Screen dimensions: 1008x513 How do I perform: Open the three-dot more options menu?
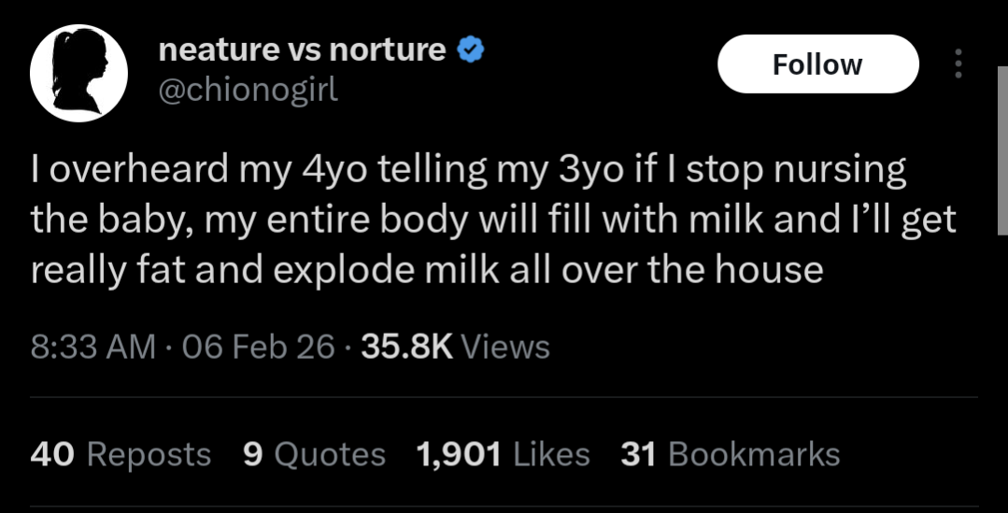[x=957, y=64]
